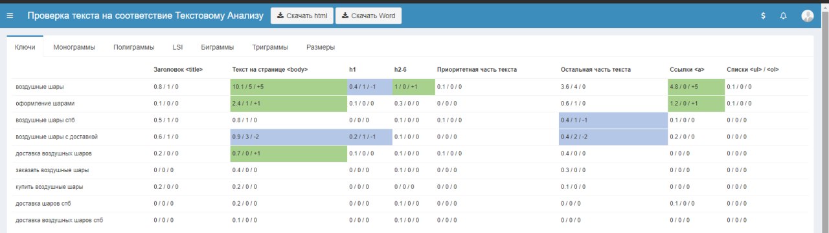Click blue h1 cell 0.2 / 1 / -1
Image resolution: width=829 pixels, height=233 pixels.
tap(370, 137)
